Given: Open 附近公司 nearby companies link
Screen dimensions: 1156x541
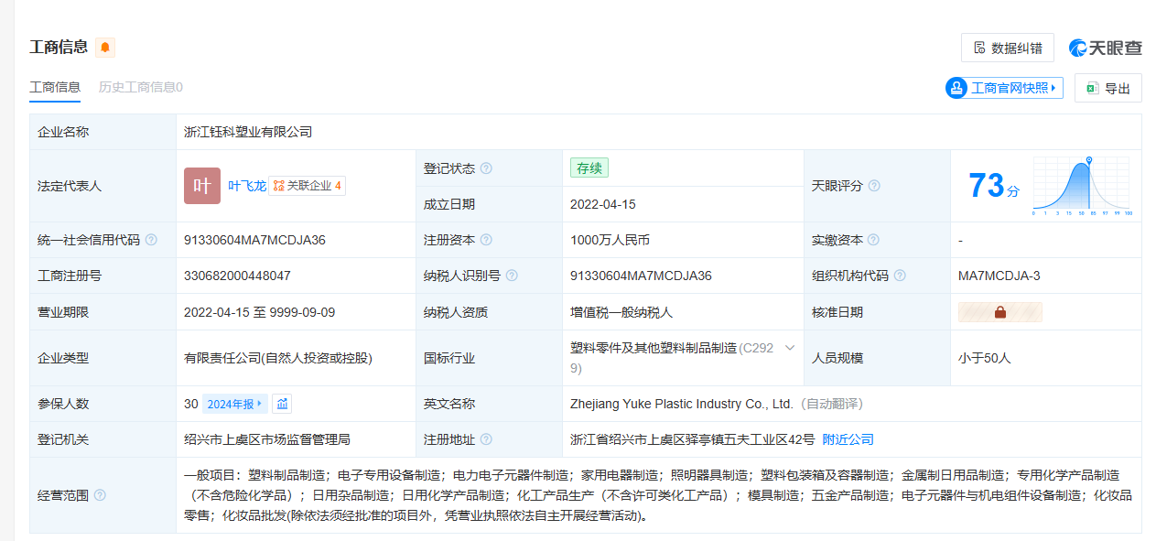Looking at the screenshot, I should (x=848, y=439).
